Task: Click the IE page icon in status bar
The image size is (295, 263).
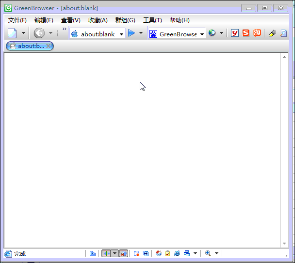Action: point(8,254)
